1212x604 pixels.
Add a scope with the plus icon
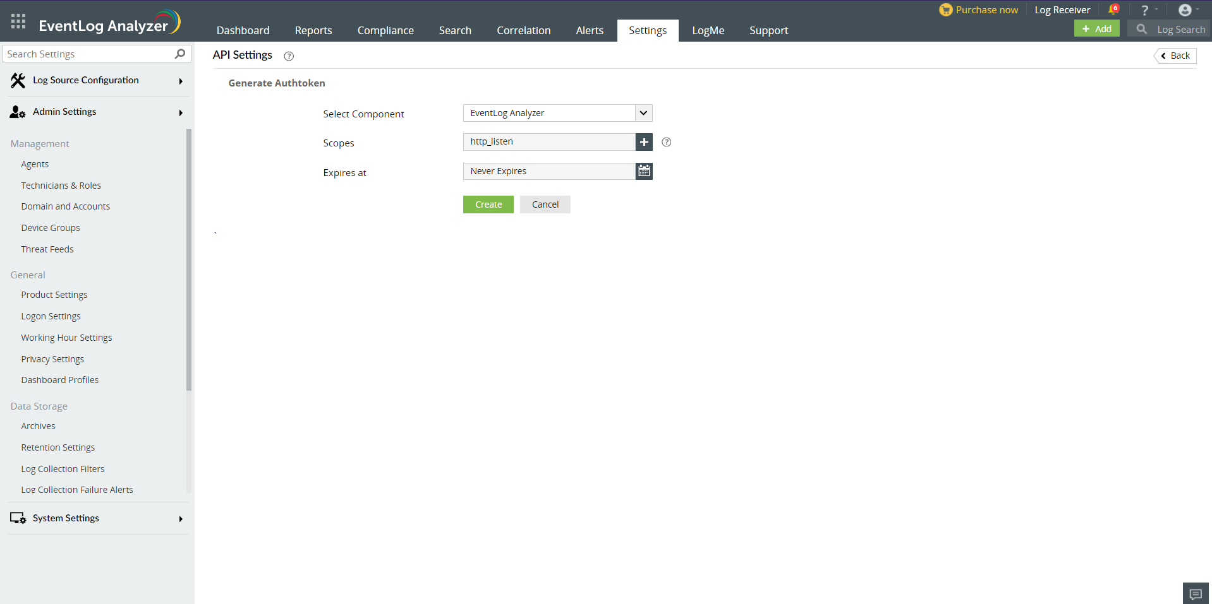coord(644,142)
